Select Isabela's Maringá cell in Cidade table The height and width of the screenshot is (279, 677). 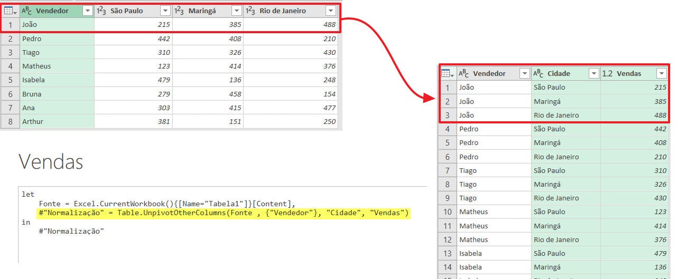(566, 267)
